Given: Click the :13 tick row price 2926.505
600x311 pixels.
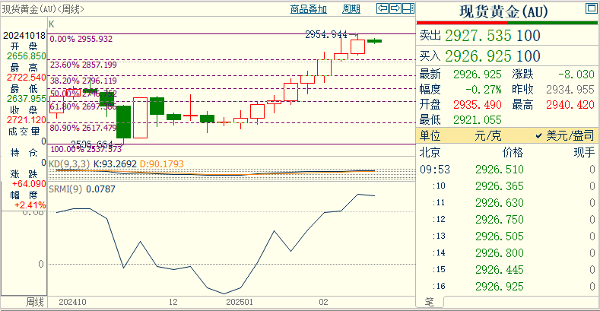Looking at the screenshot, I should (500, 236).
